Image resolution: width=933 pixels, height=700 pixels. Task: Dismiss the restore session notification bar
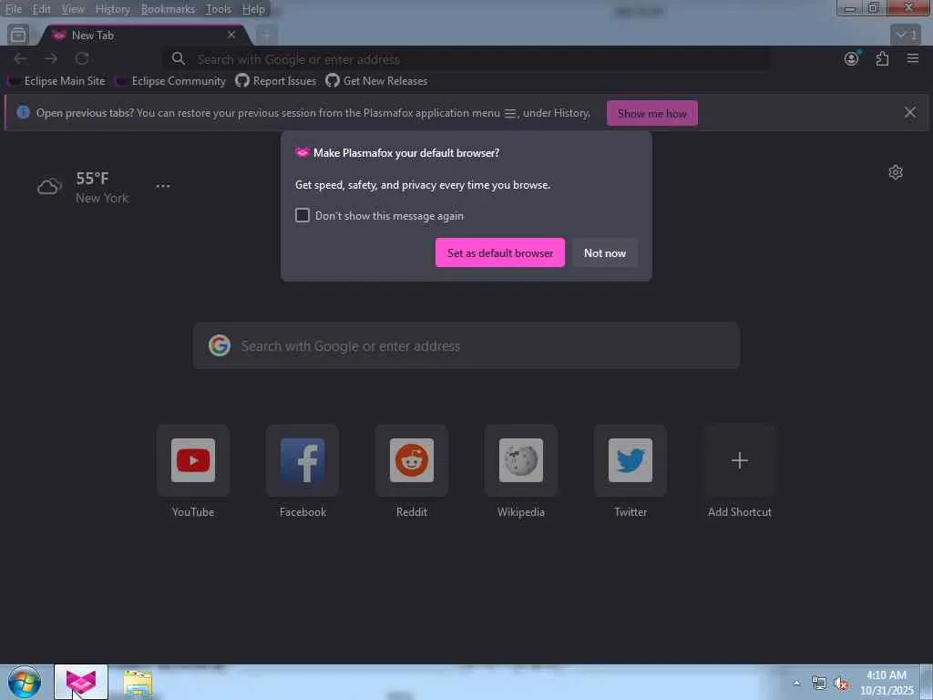click(910, 112)
